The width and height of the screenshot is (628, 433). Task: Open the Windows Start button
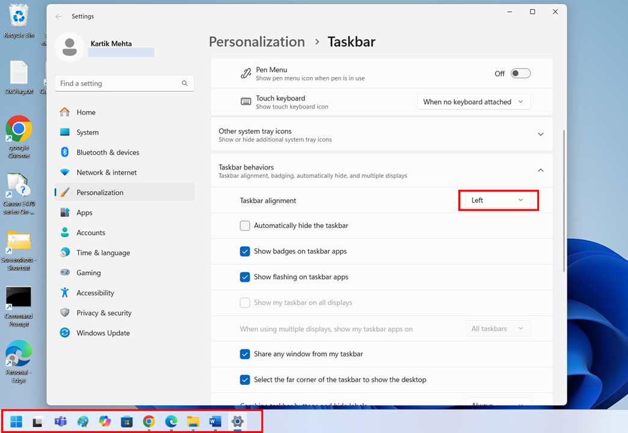16,422
